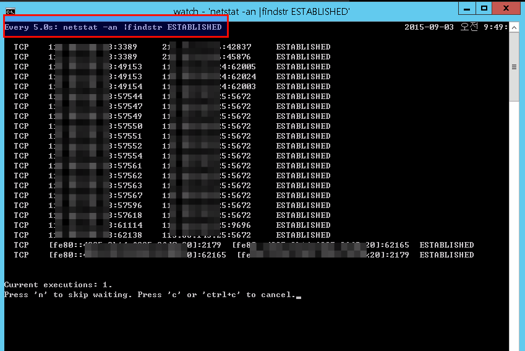Minimize the watch console window
The height and width of the screenshot is (351, 525).
pyautogui.click(x=467, y=9)
